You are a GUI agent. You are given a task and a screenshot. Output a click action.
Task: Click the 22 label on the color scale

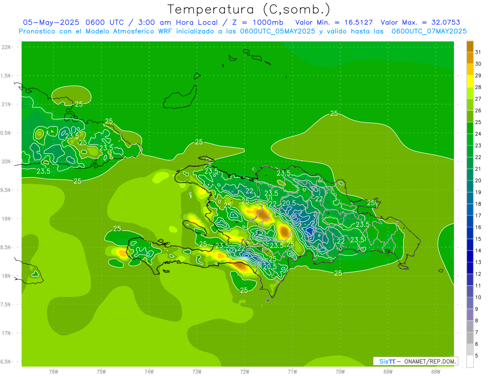click(478, 157)
